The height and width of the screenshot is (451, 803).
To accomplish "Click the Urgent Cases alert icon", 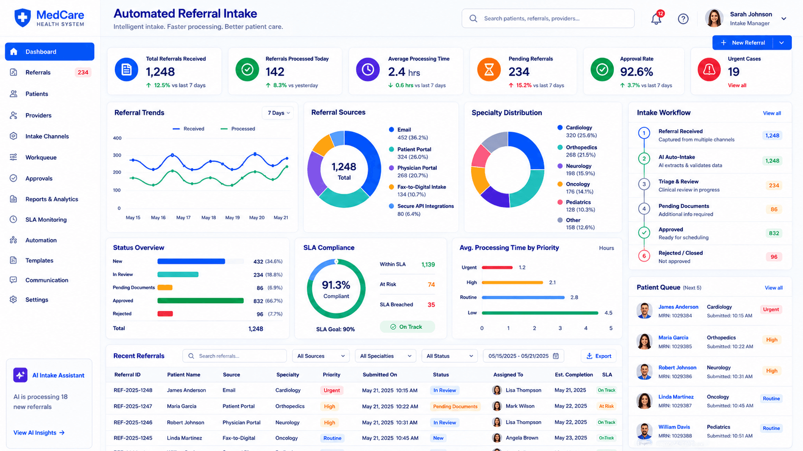I will [x=709, y=70].
